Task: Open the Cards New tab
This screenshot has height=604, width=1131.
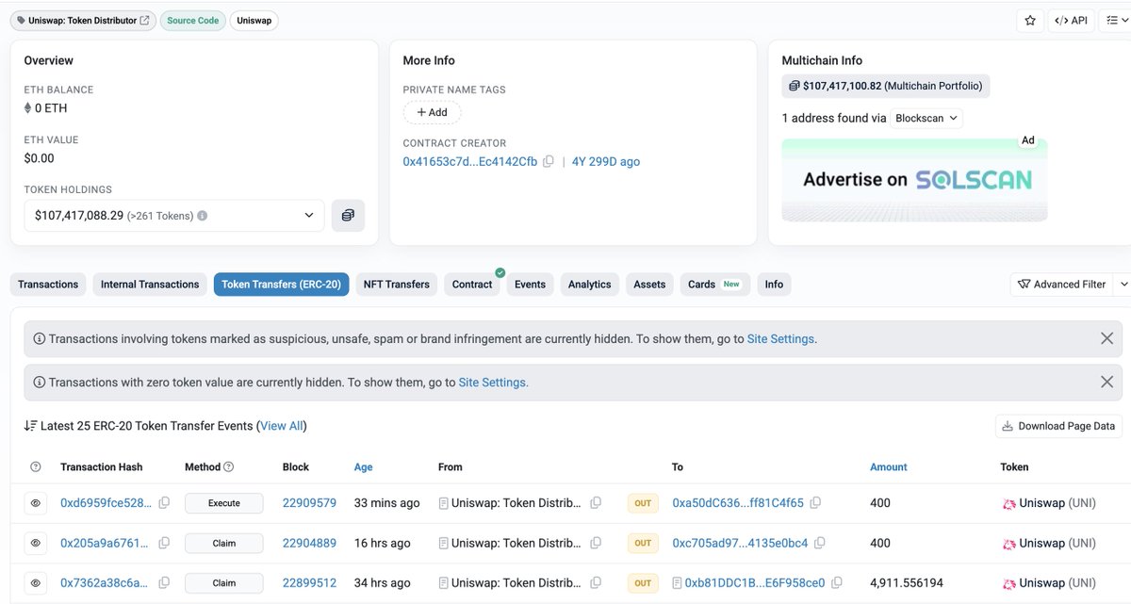Action: [x=714, y=285]
